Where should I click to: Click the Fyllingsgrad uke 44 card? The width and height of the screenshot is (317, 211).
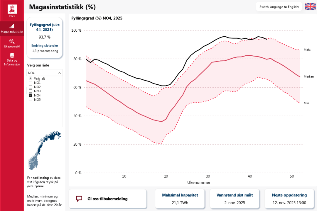pos(45,38)
